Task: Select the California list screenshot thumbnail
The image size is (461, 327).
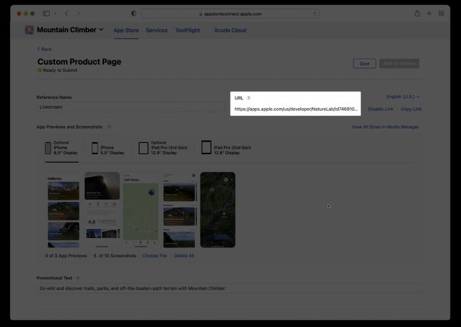Action: click(63, 210)
